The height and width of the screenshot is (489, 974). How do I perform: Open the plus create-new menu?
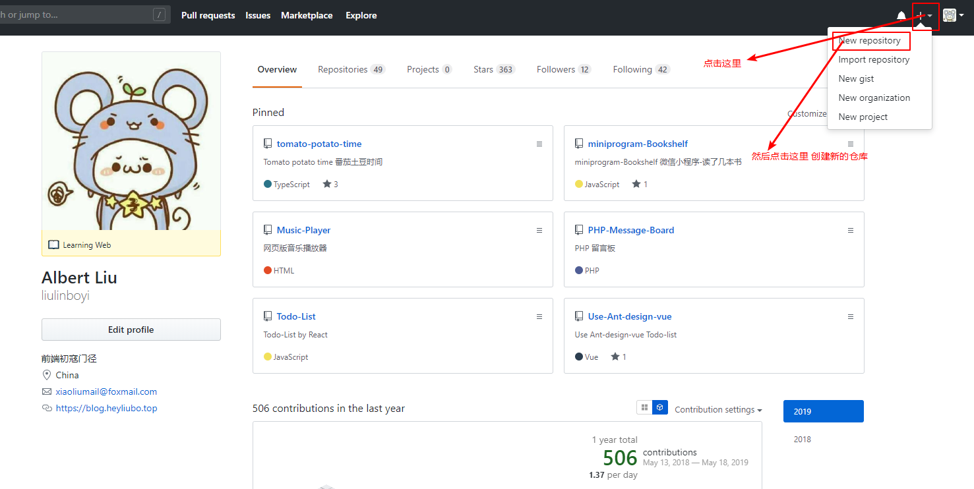924,16
